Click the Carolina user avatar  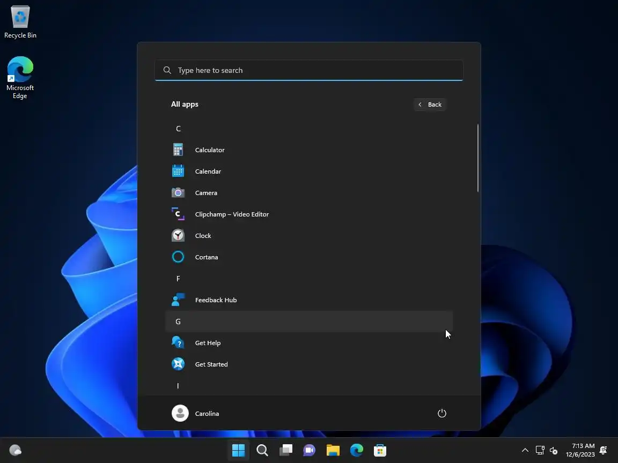click(180, 413)
